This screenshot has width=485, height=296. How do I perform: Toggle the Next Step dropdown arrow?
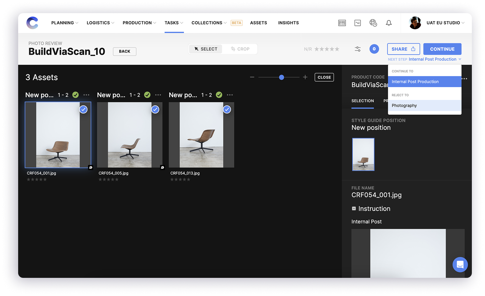[460, 59]
